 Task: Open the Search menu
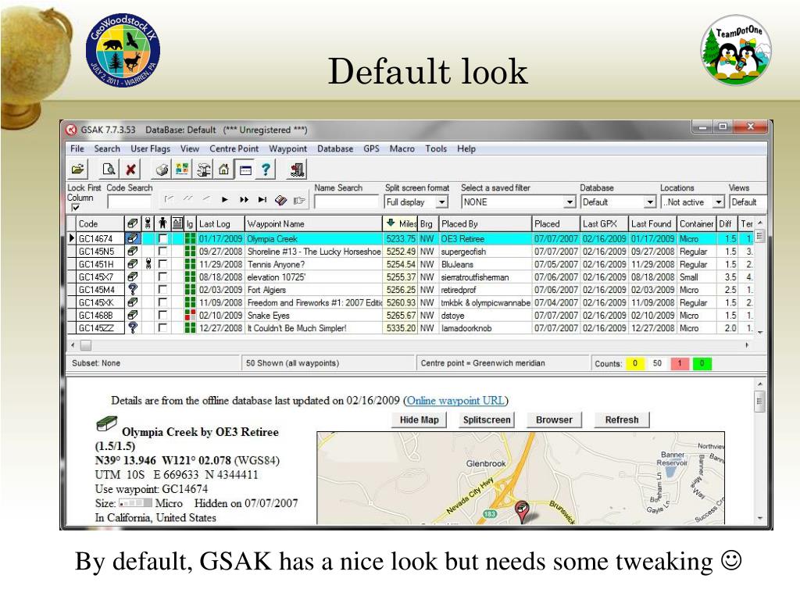point(106,148)
